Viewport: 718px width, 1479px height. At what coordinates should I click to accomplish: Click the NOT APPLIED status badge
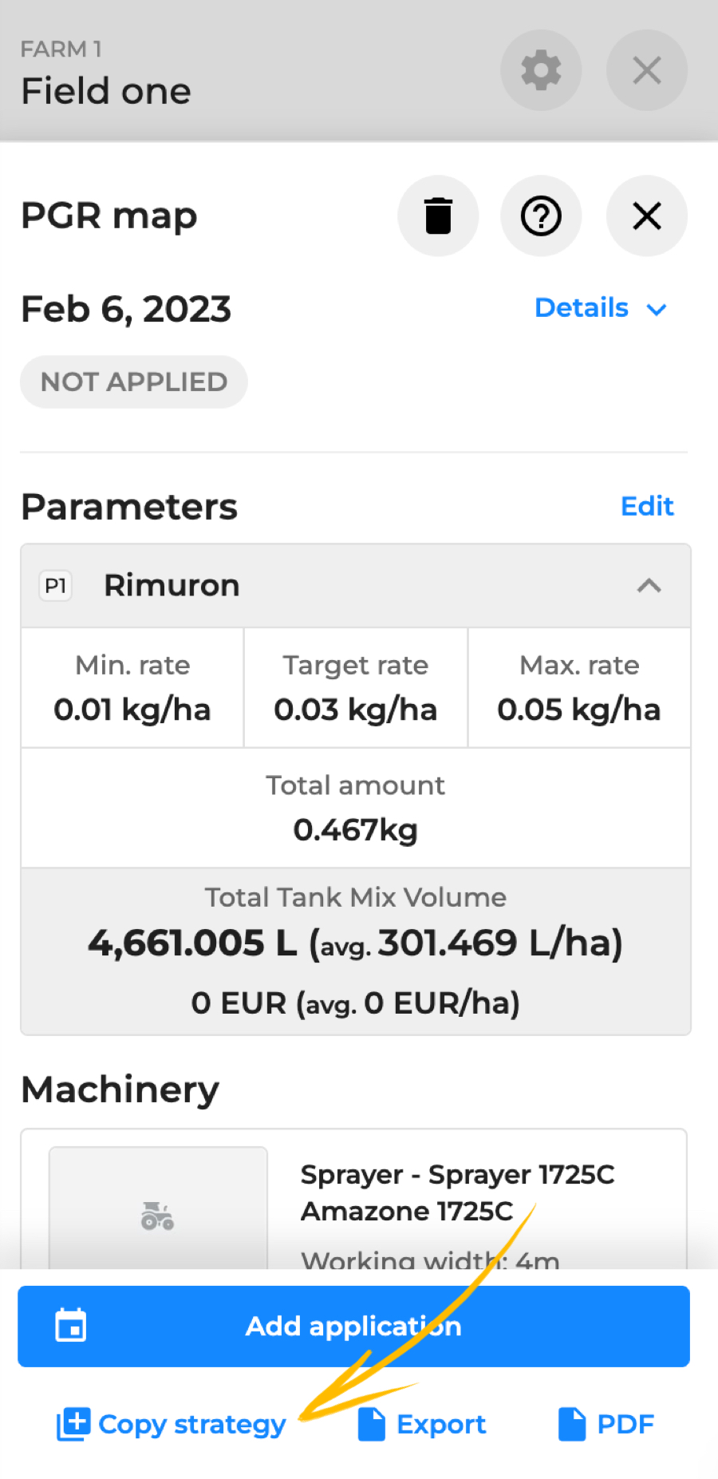(x=134, y=382)
